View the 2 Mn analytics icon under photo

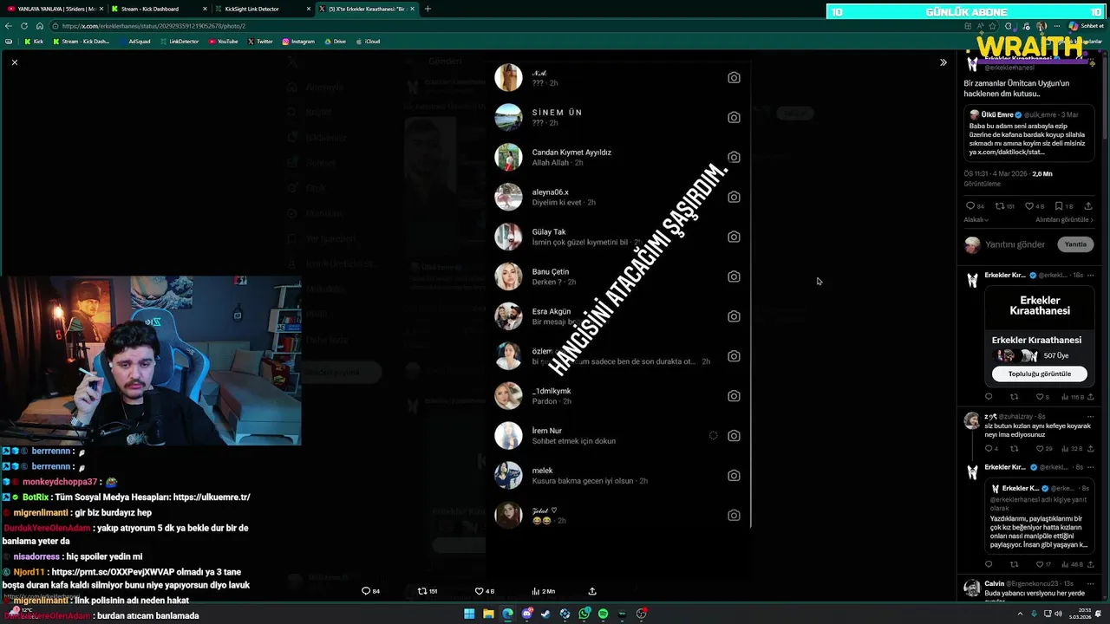pyautogui.click(x=536, y=591)
